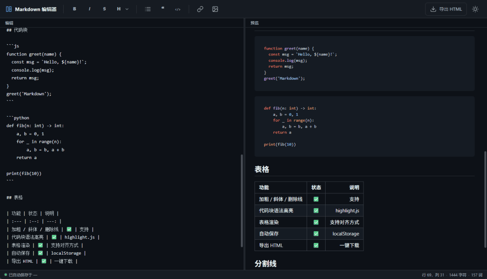This screenshot has width=487, height=279.
Task: Apply italic formatting
Action: (x=89, y=9)
